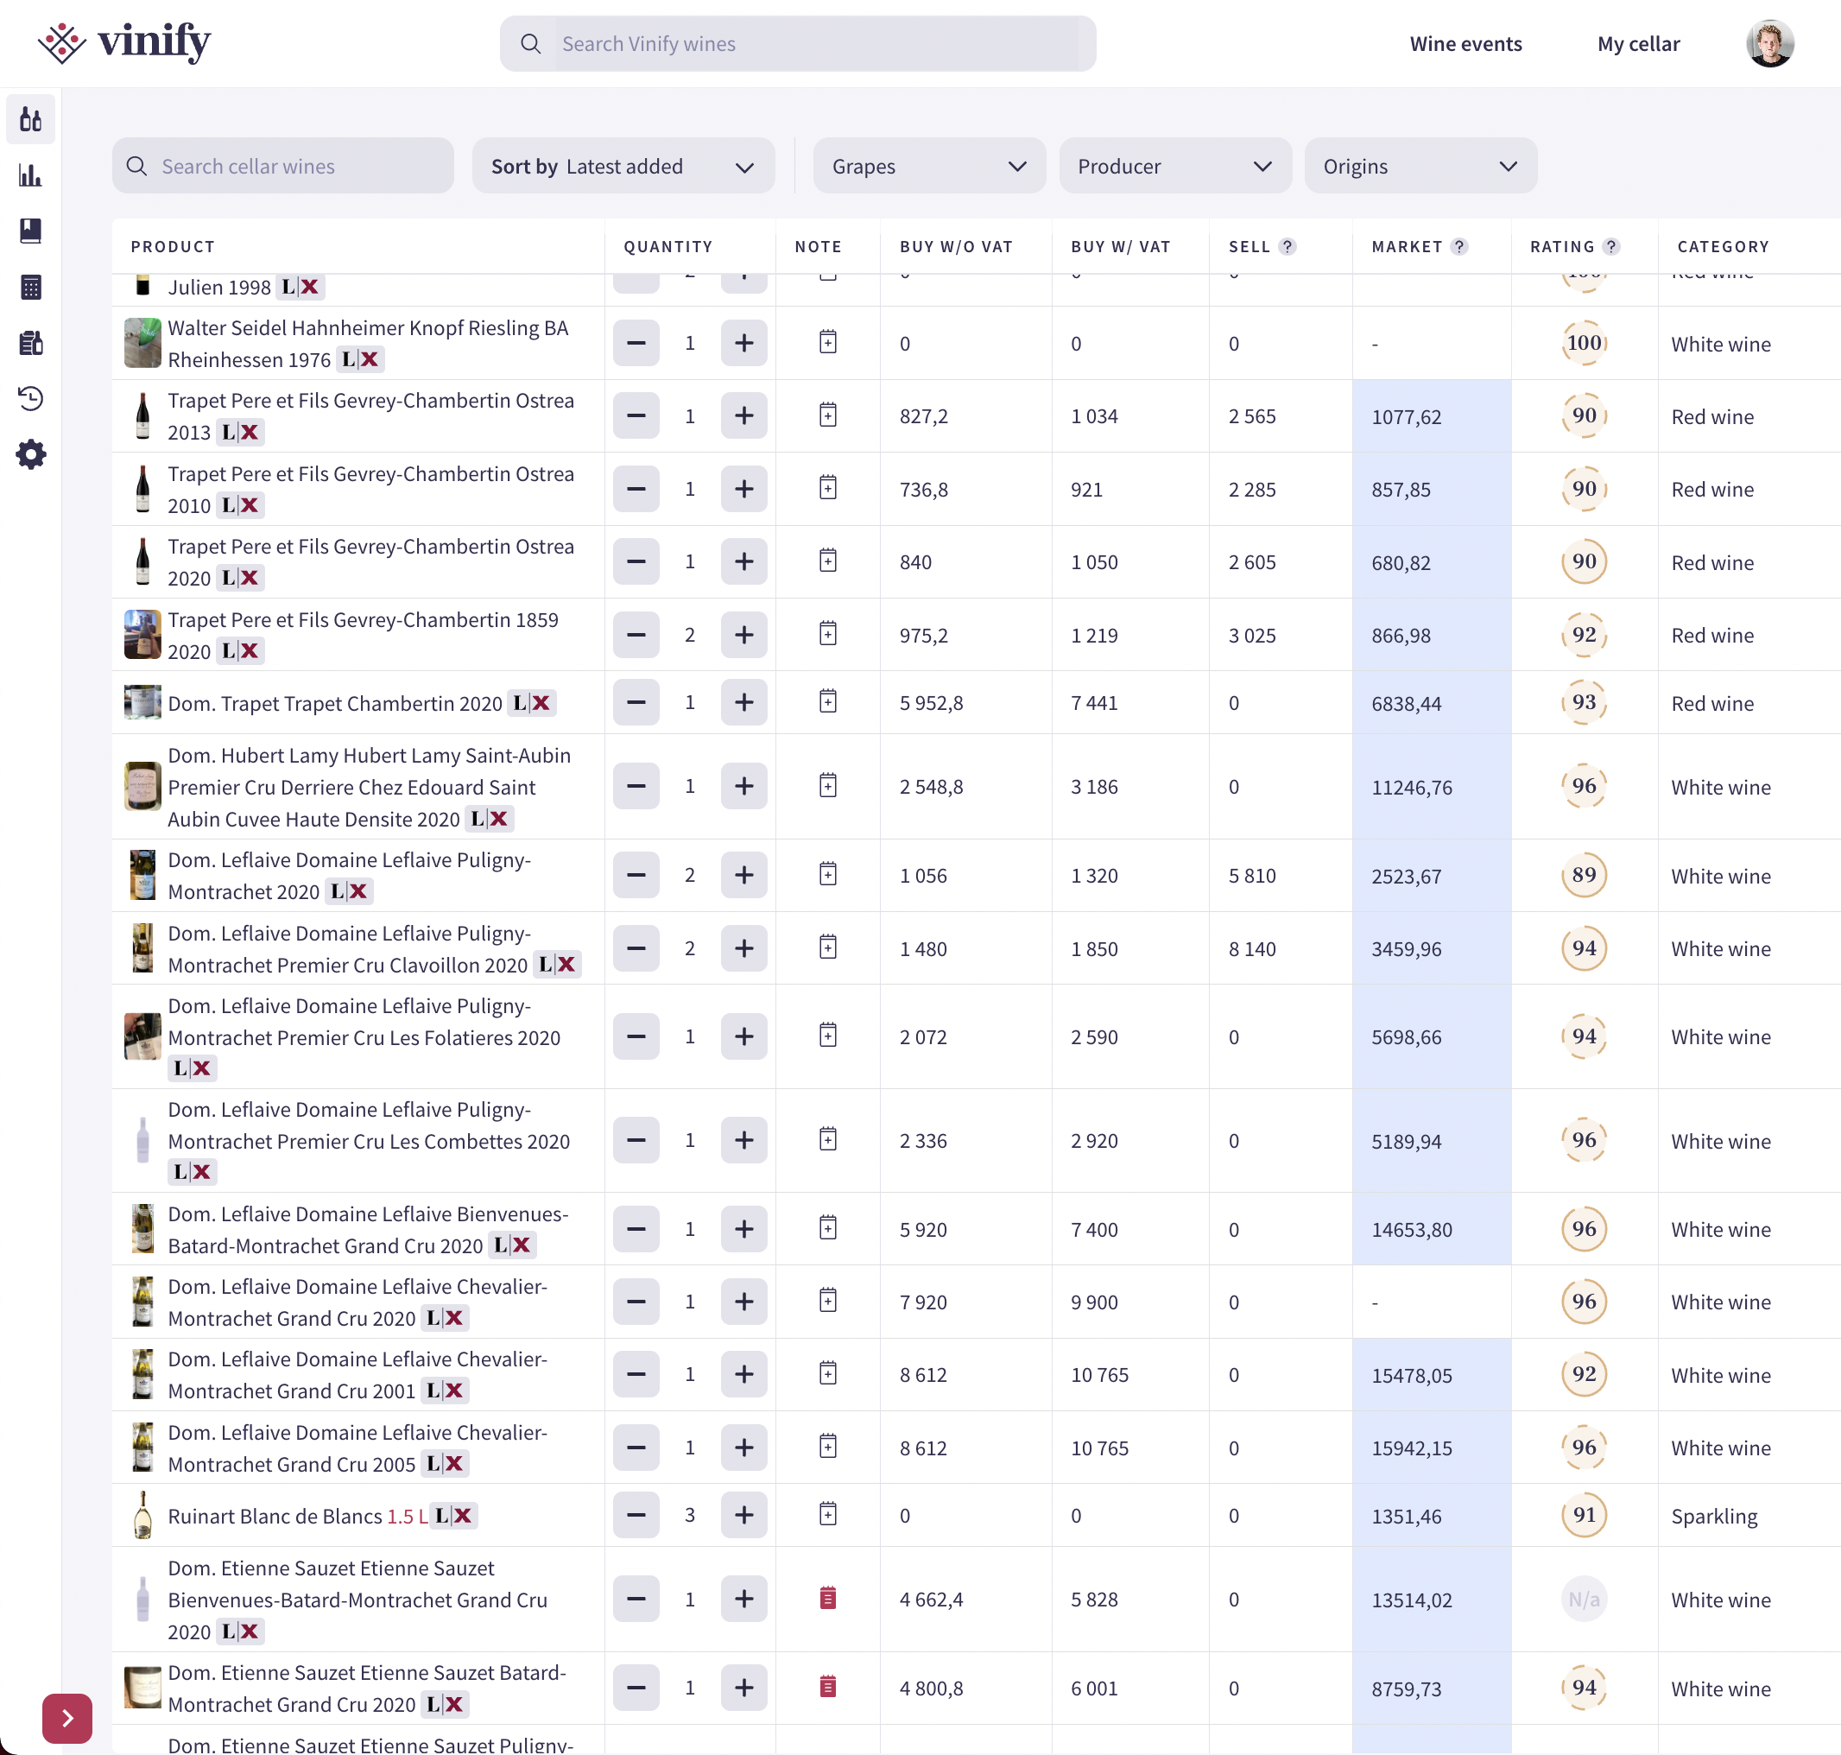Open the Grapes filter dropdown
The image size is (1841, 1755).
[929, 167]
